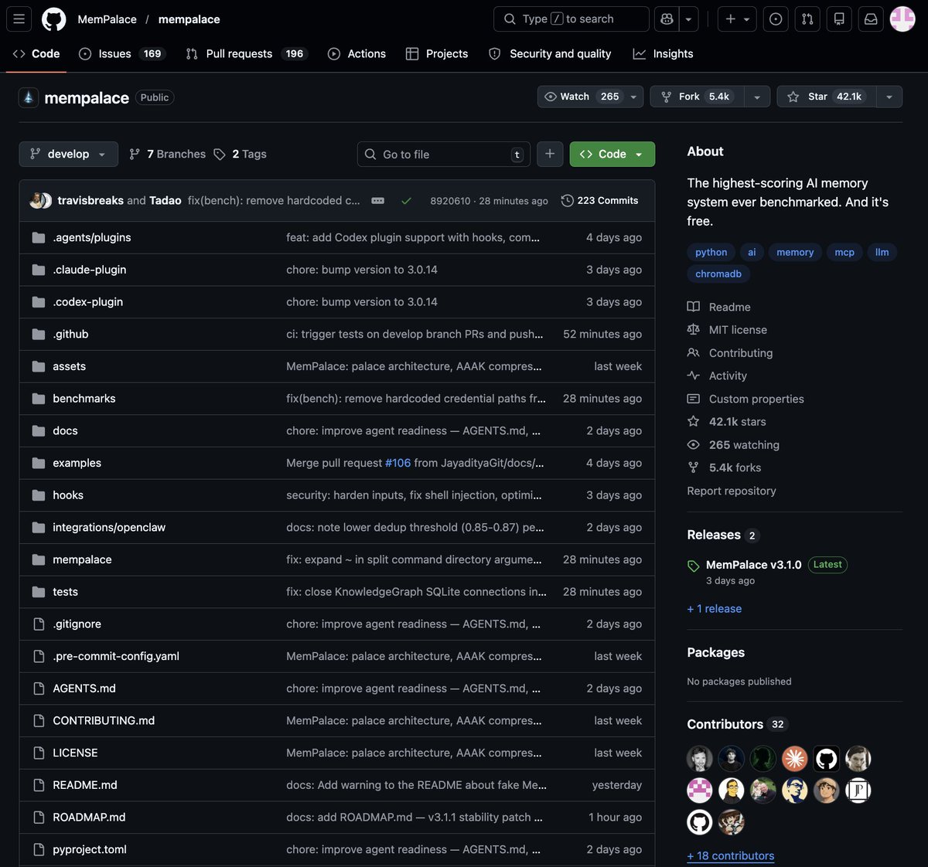View the green commit status checkmark
Viewport: 928px width, 867px height.
pyautogui.click(x=406, y=201)
